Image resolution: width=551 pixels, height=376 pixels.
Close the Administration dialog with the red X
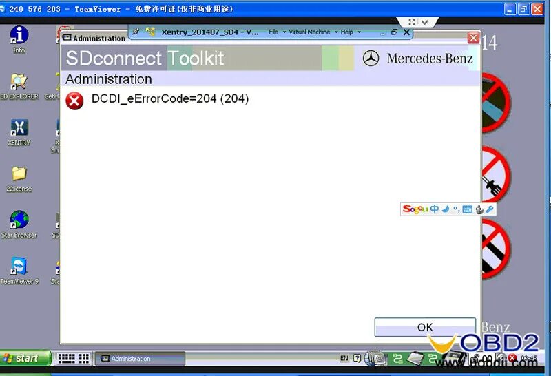coord(473,38)
